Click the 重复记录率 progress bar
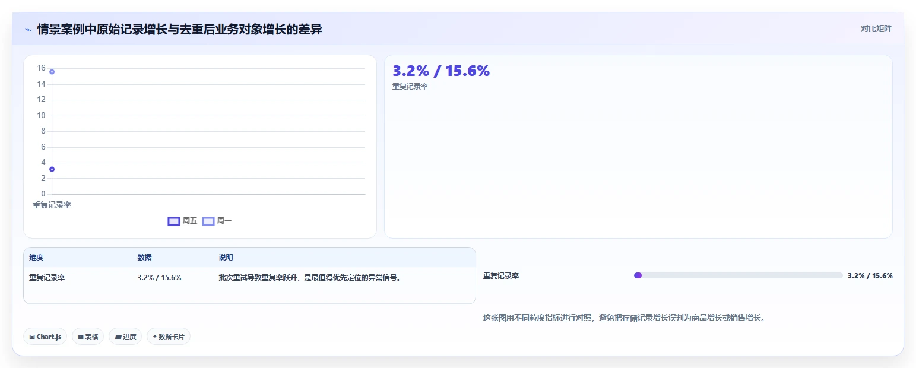The width and height of the screenshot is (916, 368). 738,275
